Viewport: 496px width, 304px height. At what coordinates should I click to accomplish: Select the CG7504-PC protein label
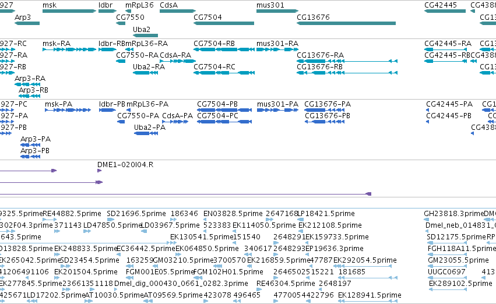[217, 116]
